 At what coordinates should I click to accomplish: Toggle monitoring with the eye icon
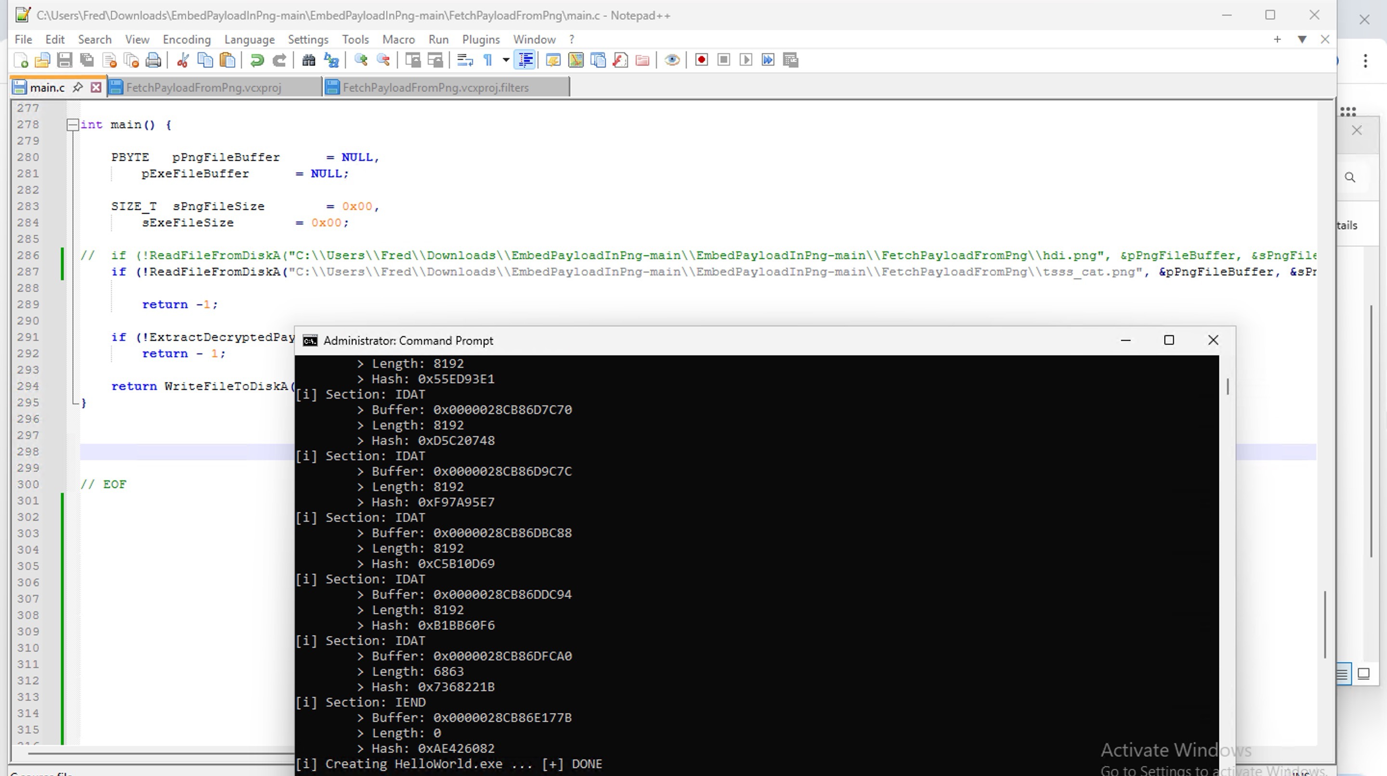tap(671, 60)
